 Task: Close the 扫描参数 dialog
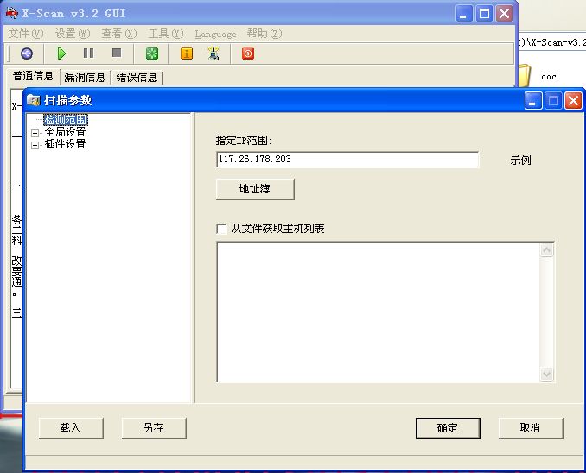(x=573, y=101)
